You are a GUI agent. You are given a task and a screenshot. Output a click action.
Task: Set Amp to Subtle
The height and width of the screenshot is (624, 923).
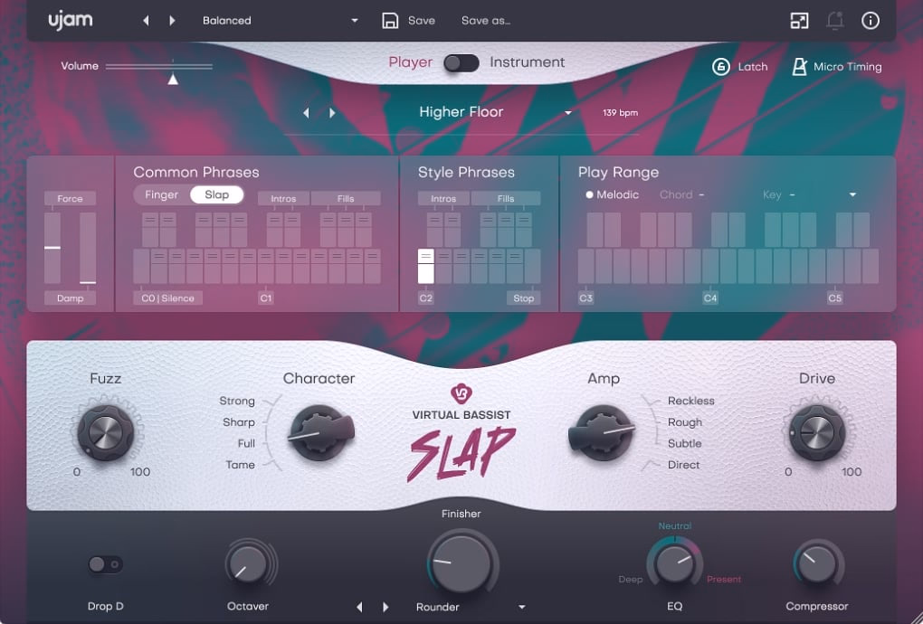684,443
